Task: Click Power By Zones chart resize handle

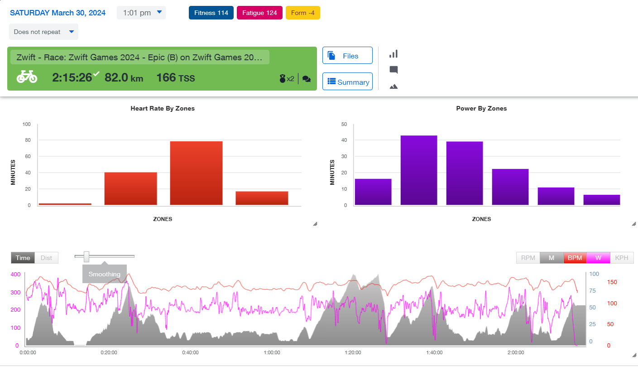Action: pos(634,224)
